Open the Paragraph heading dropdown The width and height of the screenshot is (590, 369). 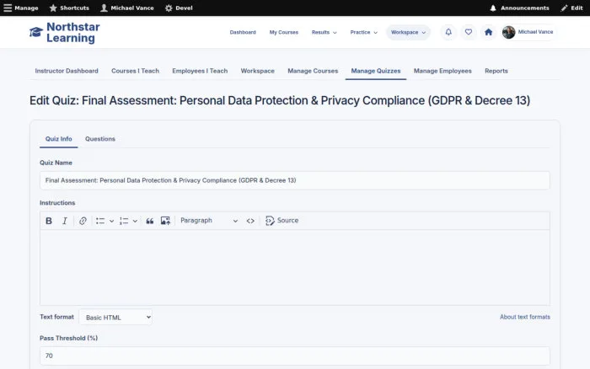209,221
